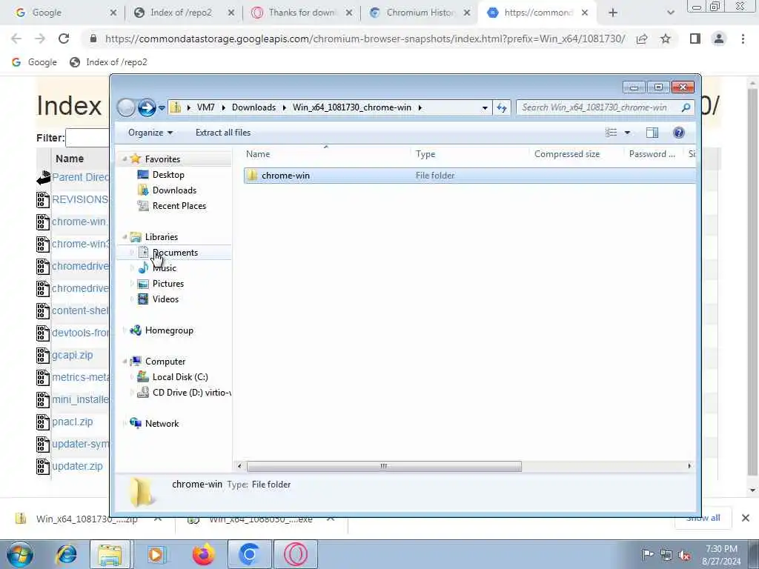Sort by Name column
Viewport: 759px width, 569px height.
click(x=325, y=154)
